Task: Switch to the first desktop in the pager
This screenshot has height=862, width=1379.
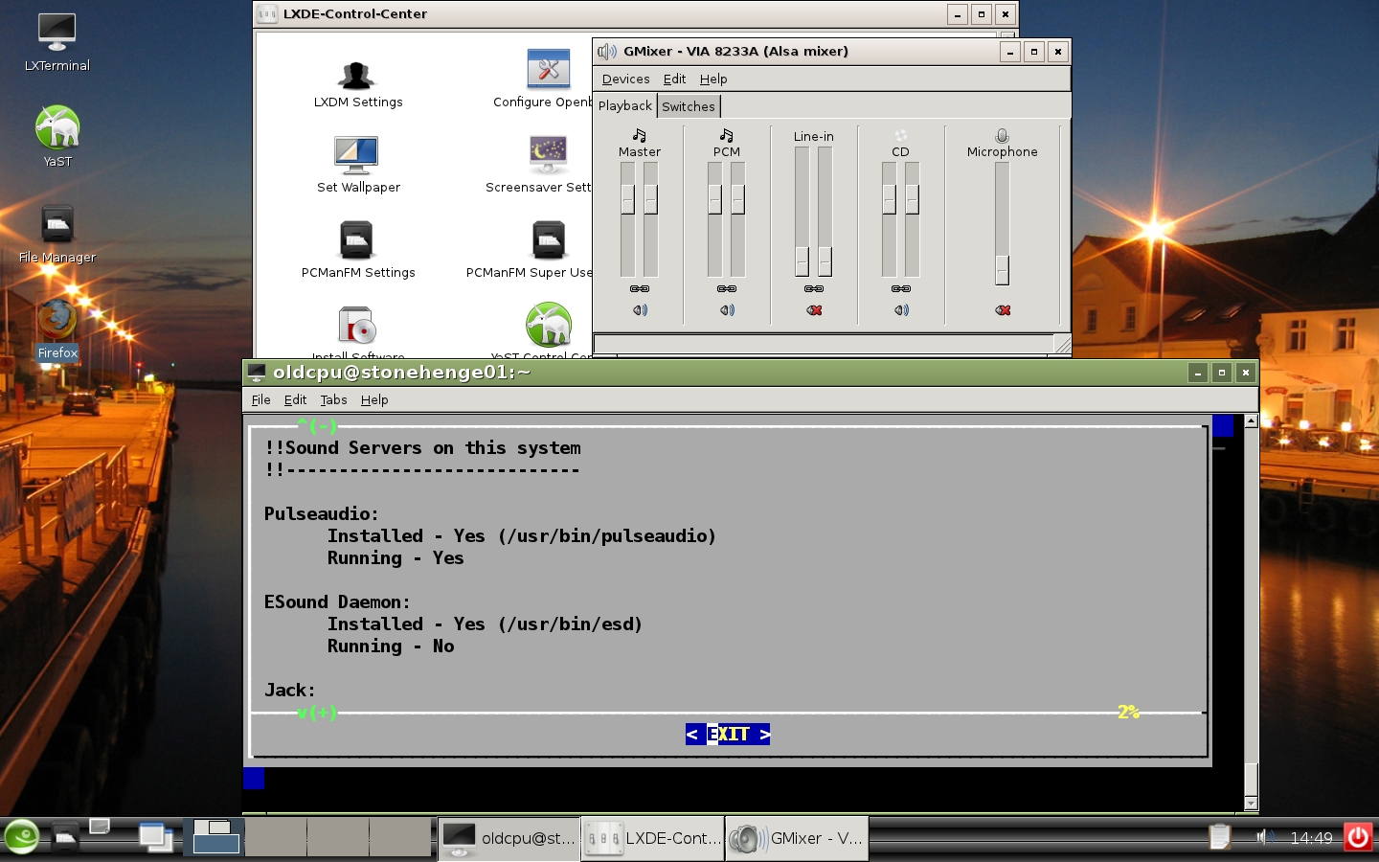Action: tap(215, 837)
